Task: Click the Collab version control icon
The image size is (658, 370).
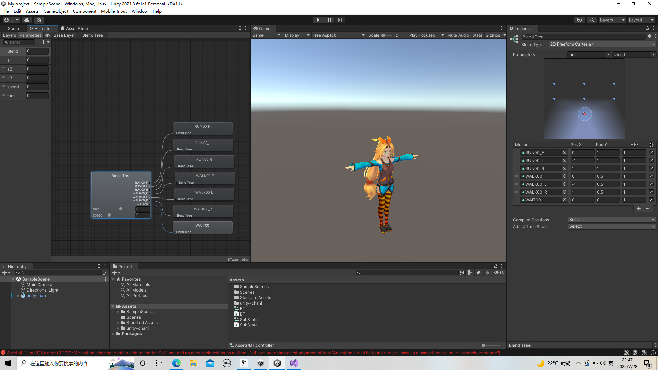Action: point(39,20)
